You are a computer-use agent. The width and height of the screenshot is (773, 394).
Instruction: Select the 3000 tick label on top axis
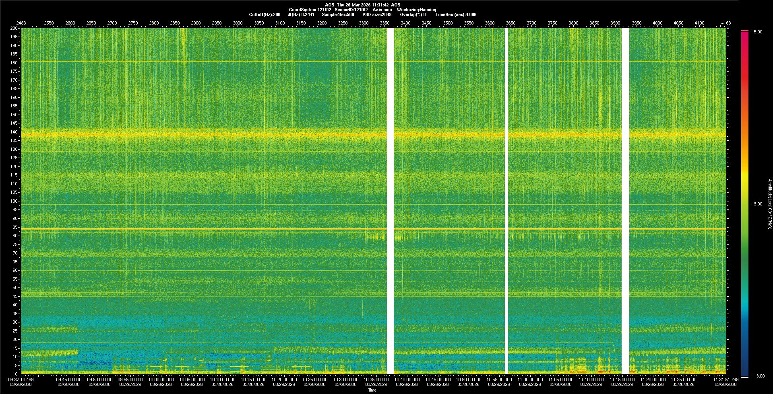[x=238, y=23]
